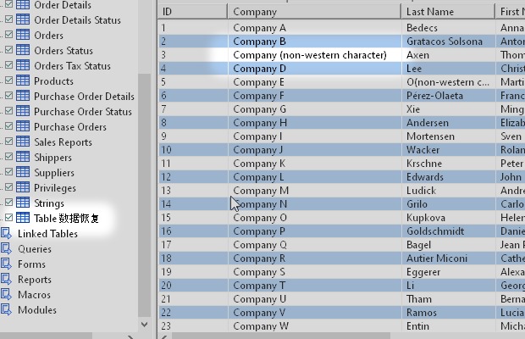Select the Company (non-western character) cell

[309, 55]
